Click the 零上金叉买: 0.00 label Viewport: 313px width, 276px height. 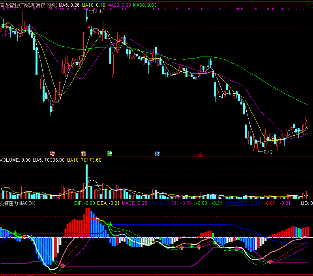pos(242,203)
